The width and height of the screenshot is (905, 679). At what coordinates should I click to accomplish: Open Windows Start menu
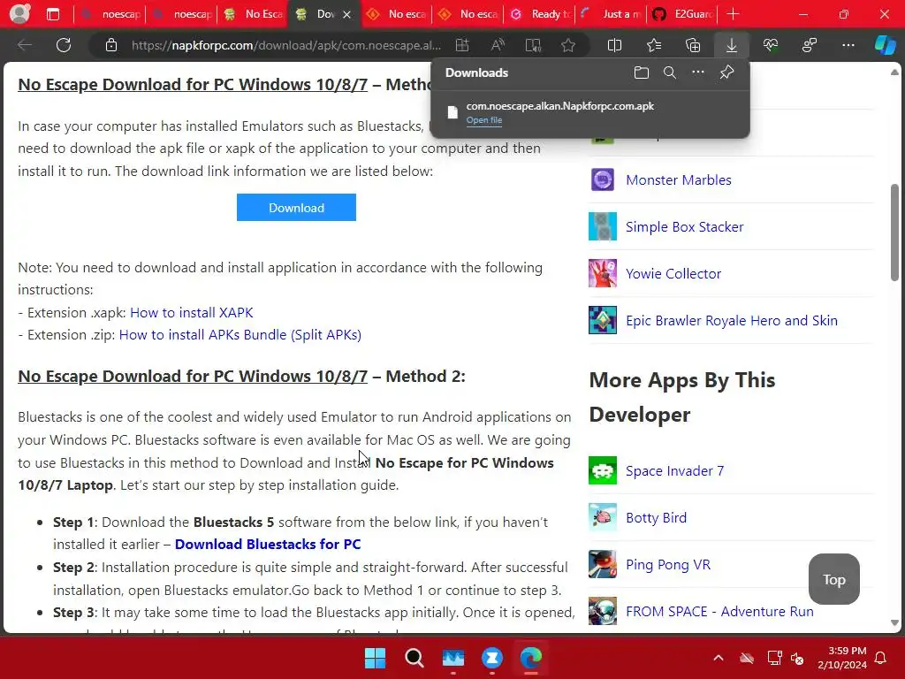(375, 658)
